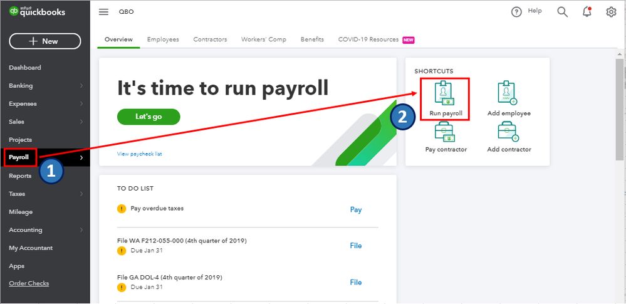The height and width of the screenshot is (304, 626).
Task: Switch to the Employees tab
Action: pyautogui.click(x=163, y=39)
